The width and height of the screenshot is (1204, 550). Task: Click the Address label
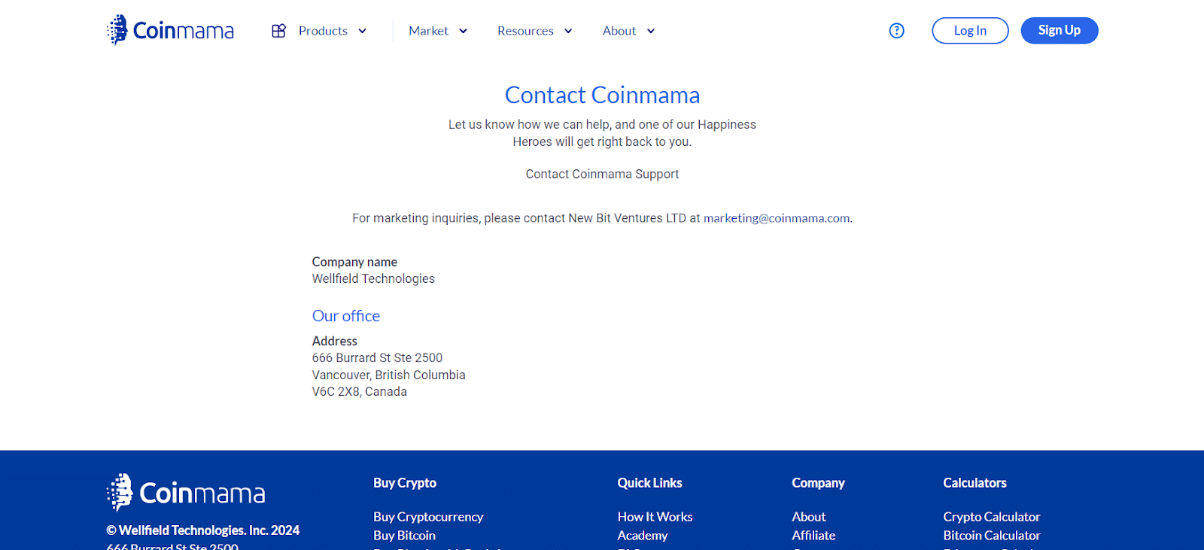point(335,341)
